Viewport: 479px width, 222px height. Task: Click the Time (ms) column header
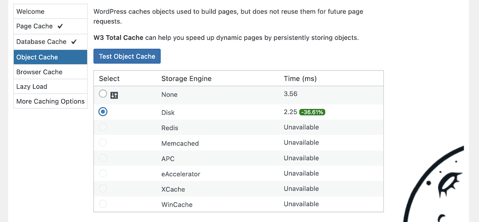[300, 79]
